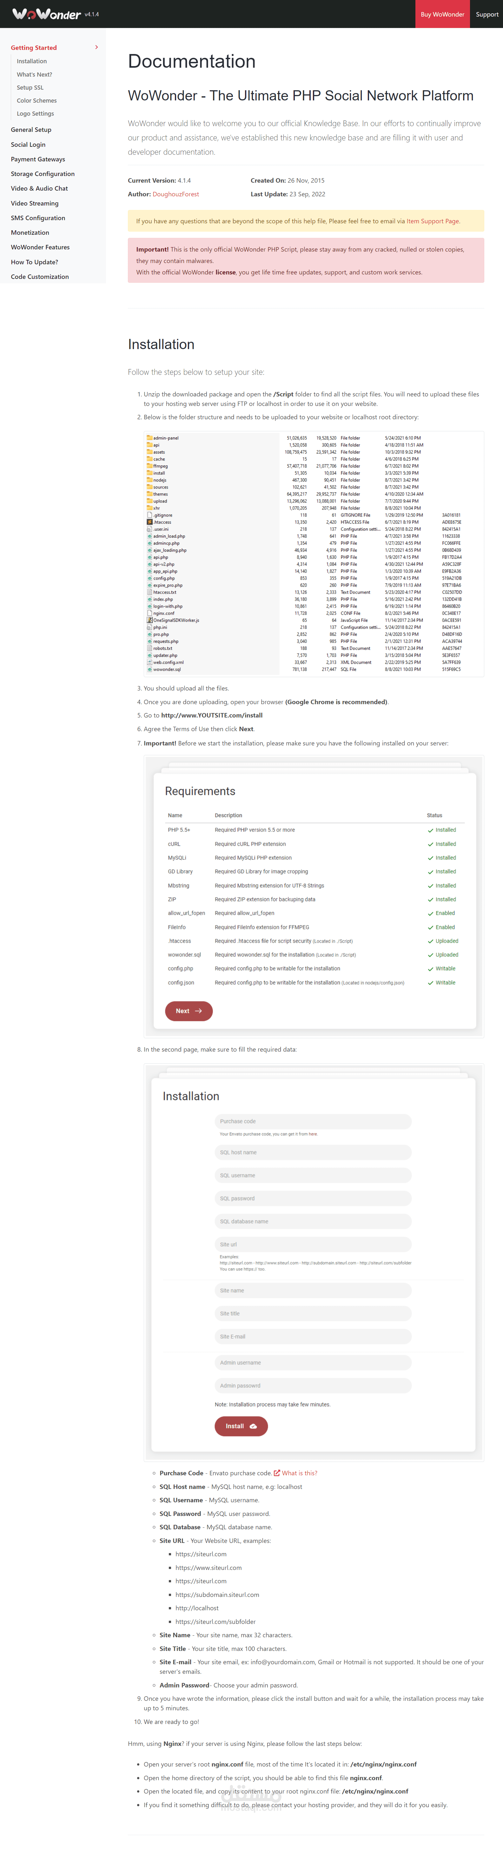The height and width of the screenshot is (1850, 503).
Task: Click the WoWonder logo in header
Action: (x=46, y=14)
